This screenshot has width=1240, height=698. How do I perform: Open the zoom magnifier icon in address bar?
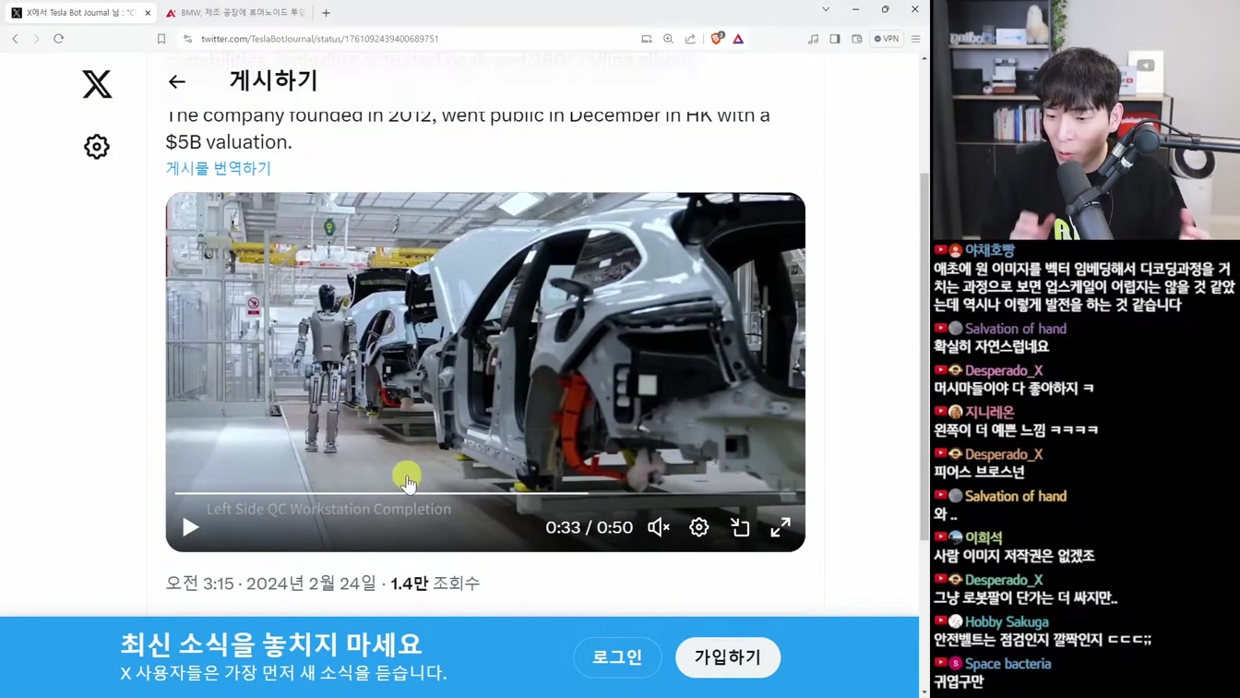[x=668, y=39]
